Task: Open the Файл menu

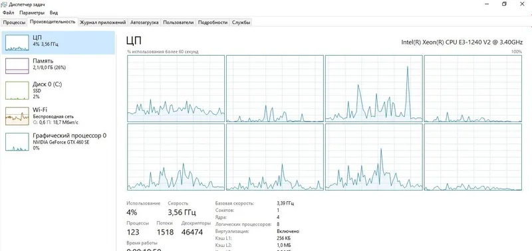Action: pos(8,13)
